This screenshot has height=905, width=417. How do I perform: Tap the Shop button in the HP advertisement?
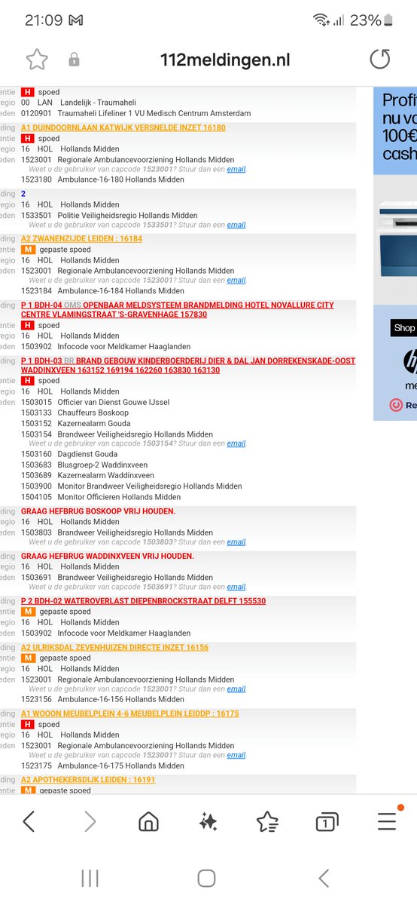pos(404,328)
